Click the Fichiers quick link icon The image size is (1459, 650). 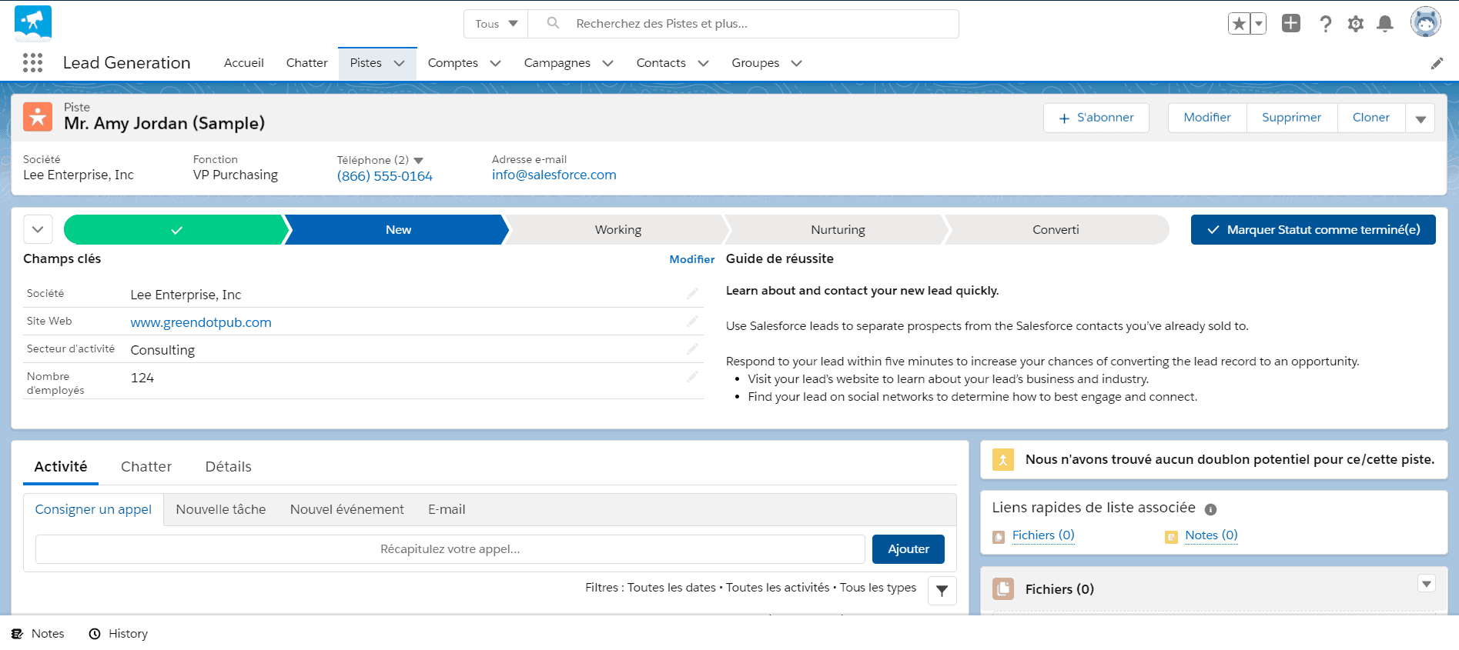(999, 537)
